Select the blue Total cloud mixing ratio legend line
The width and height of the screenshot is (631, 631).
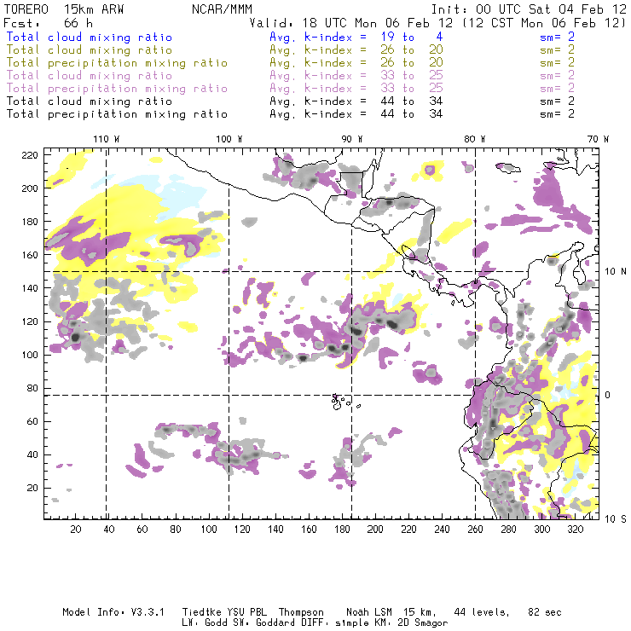90,37
